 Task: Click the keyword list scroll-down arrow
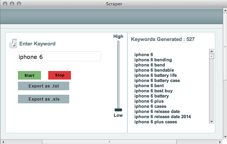point(211,122)
